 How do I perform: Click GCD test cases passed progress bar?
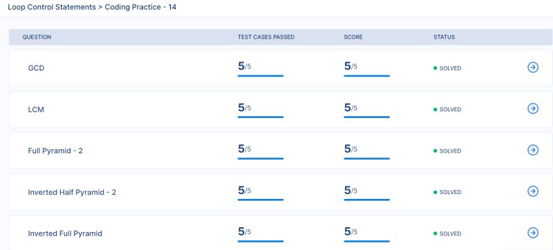(x=261, y=76)
